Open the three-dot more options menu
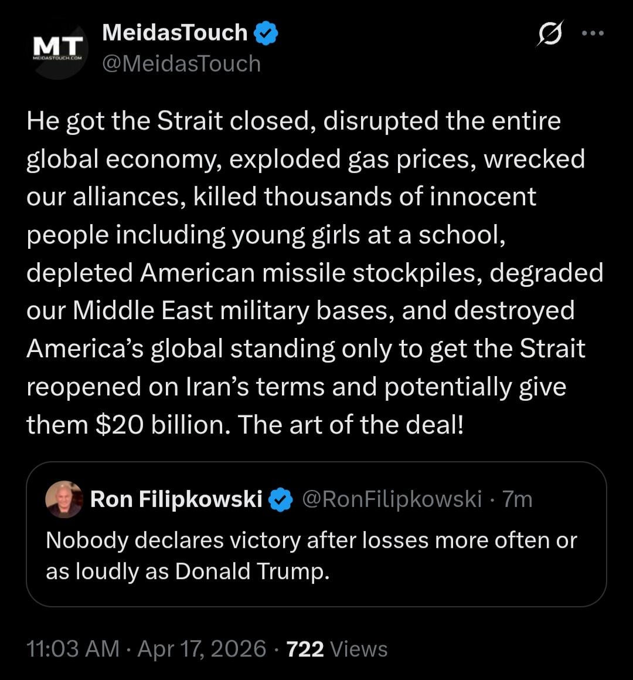The height and width of the screenshot is (680, 633). click(x=593, y=33)
